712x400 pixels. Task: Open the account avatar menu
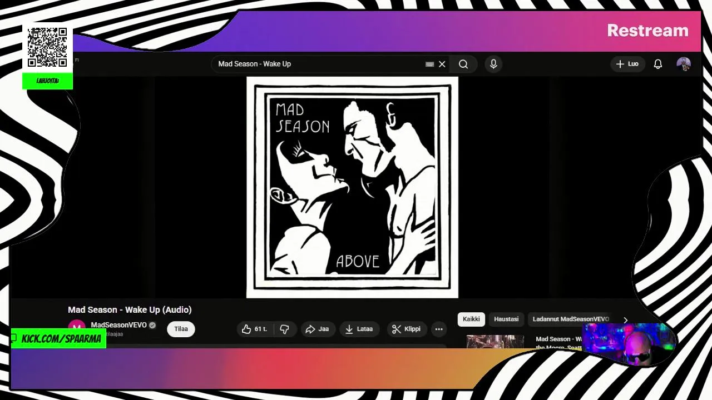684,64
